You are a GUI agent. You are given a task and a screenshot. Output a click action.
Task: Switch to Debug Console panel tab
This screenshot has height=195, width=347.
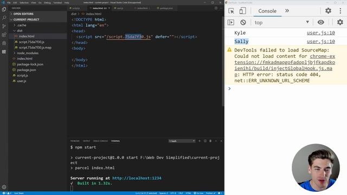100,141
